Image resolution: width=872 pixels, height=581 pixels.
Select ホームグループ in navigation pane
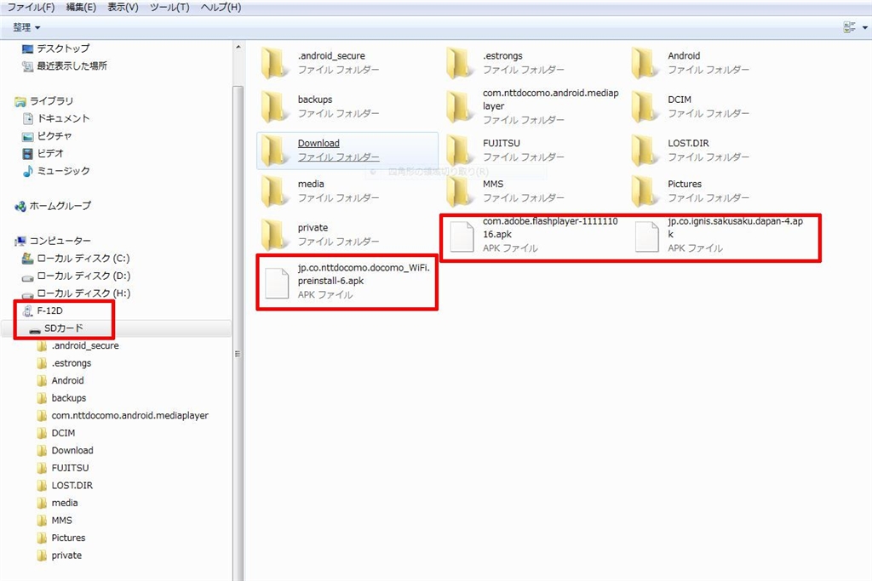click(x=53, y=206)
